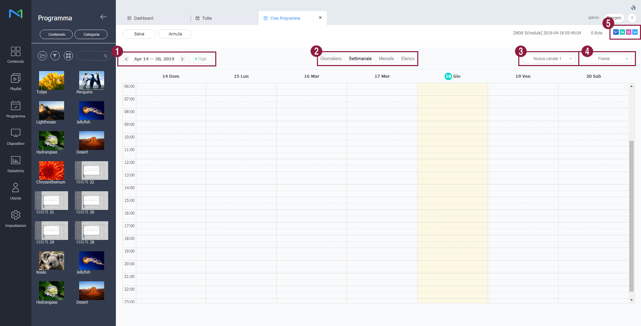This screenshot has width=641, height=326.
Task: Open Impostazioni settings
Action: coord(16,219)
